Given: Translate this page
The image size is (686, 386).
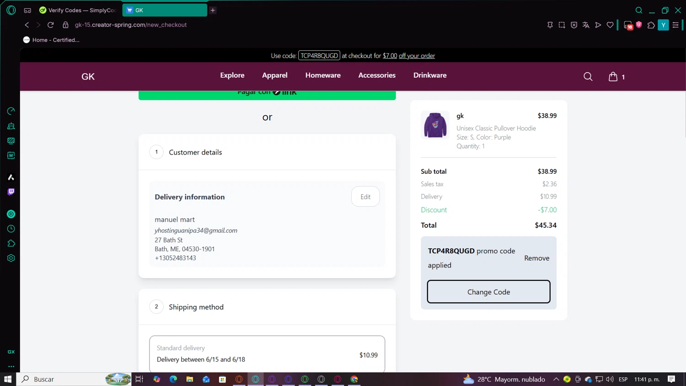Looking at the screenshot, I should 586,25.
